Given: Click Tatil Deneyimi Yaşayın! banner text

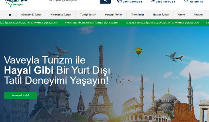Looking at the screenshot, I should (56, 80).
